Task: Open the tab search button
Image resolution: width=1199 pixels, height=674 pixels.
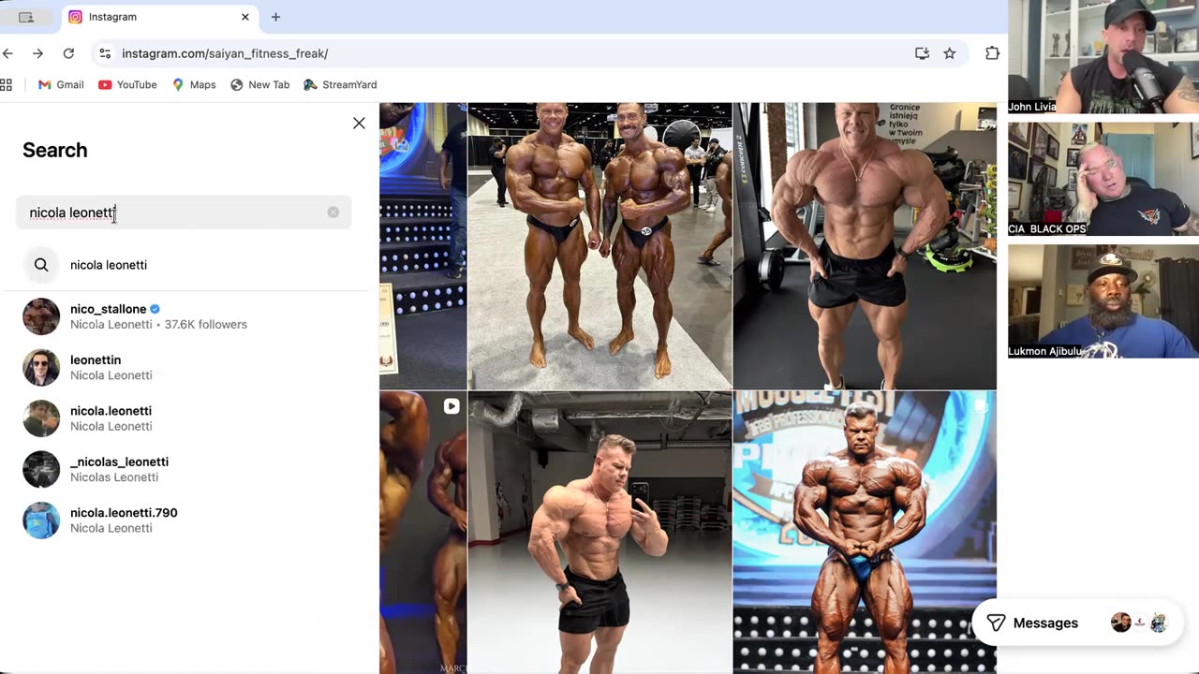Action: (26, 17)
